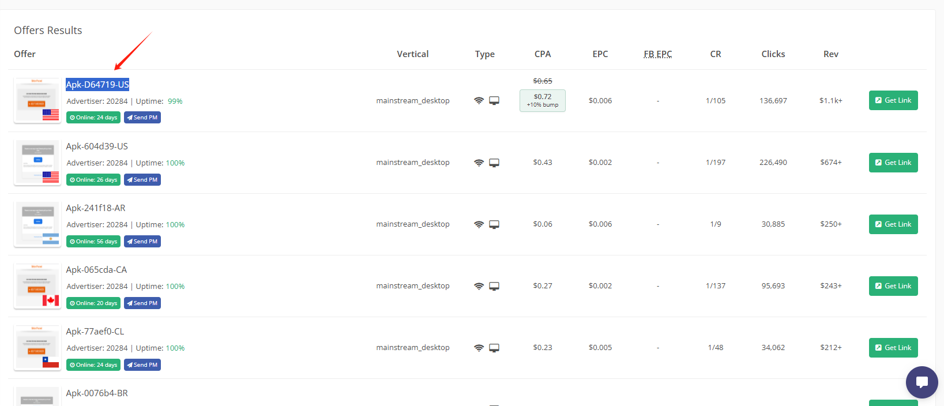Click the desktop monitor icon for Apk-D64719-US

[x=494, y=100]
